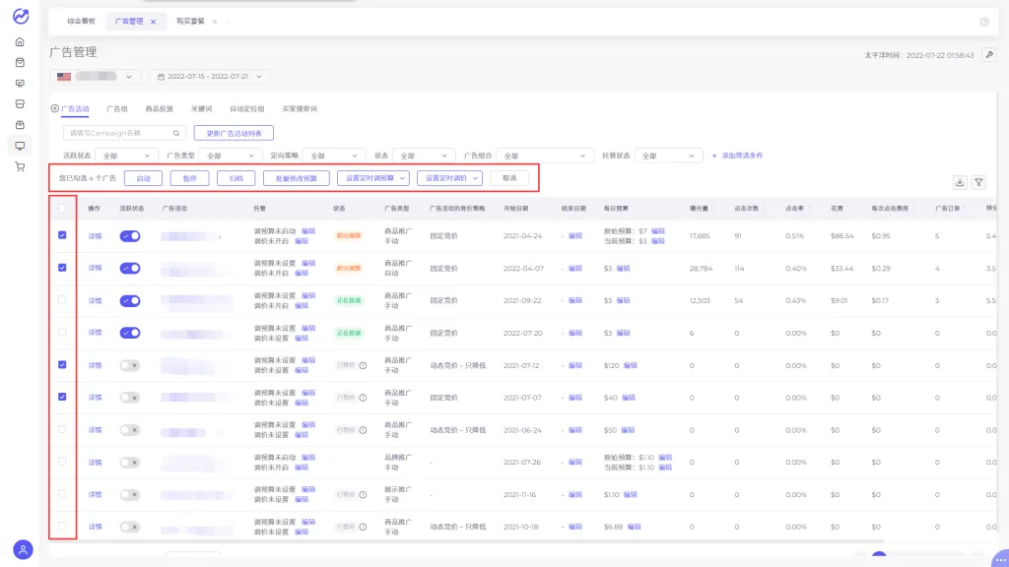The image size is (1009, 567).
Task: Open the shopping bag sidebar icon
Action: (x=20, y=62)
